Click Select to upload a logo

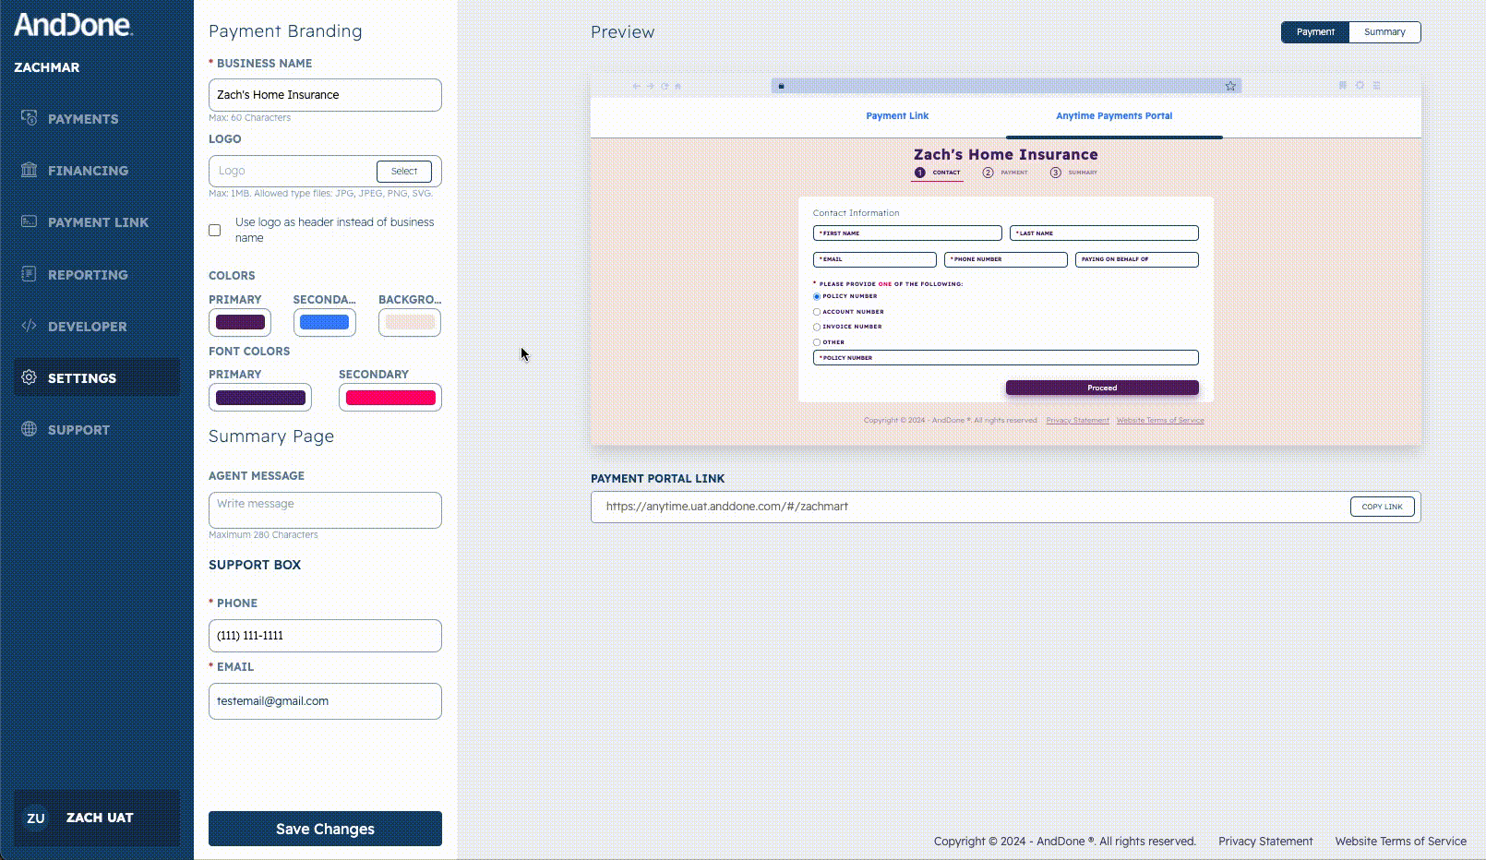pos(404,171)
